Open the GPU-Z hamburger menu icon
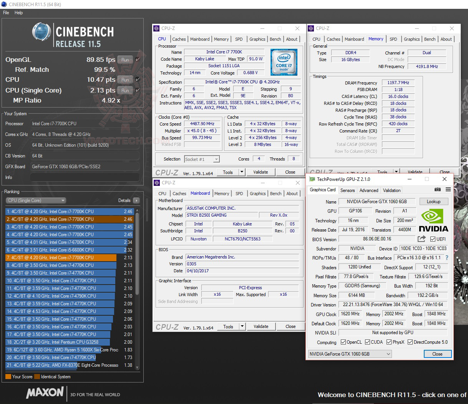The height and width of the screenshot is (404, 468). tap(448, 189)
